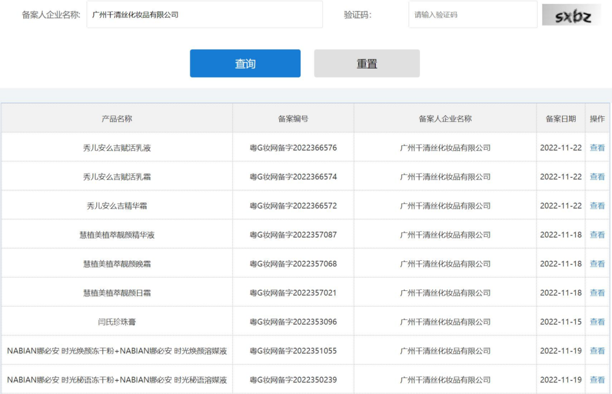Click 查看 for 闫氏珍珠膏
This screenshot has width=612, height=394.
pos(597,321)
